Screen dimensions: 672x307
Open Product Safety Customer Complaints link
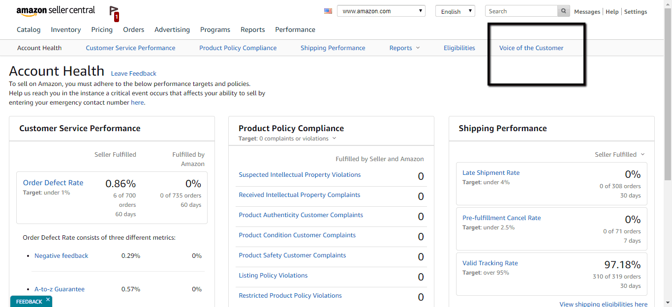[x=292, y=255]
